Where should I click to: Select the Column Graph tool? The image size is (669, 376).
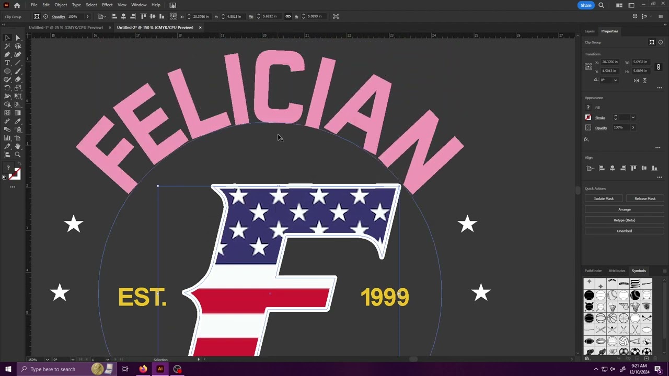7,138
